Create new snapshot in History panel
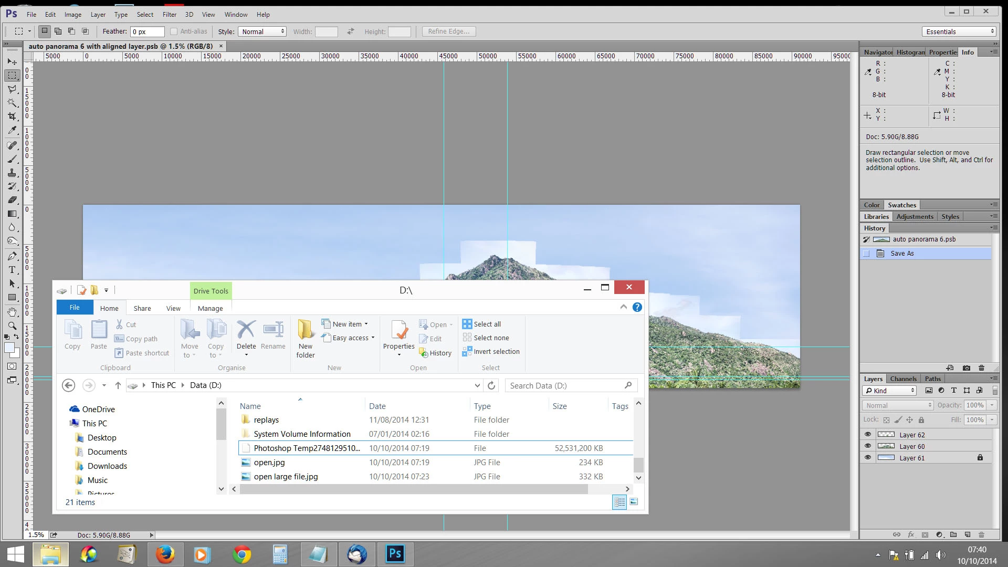This screenshot has height=567, width=1008. click(x=966, y=368)
